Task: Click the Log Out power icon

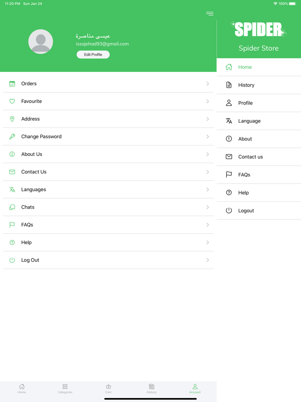Action: (12, 260)
